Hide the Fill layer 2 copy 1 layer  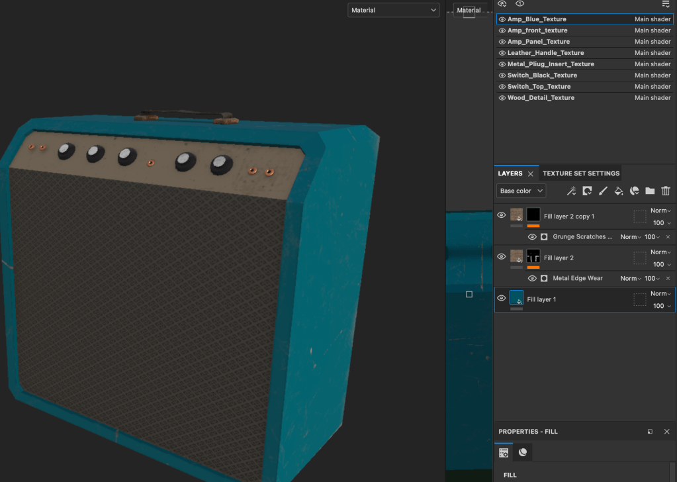tap(502, 215)
